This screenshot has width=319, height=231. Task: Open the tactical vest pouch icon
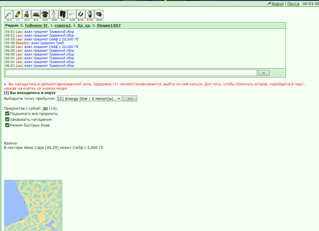27,14
